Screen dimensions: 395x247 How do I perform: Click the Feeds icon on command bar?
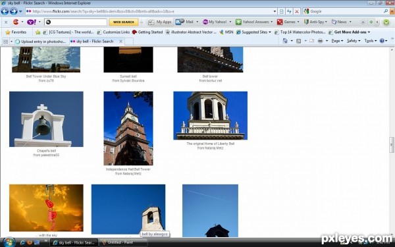(298, 41)
